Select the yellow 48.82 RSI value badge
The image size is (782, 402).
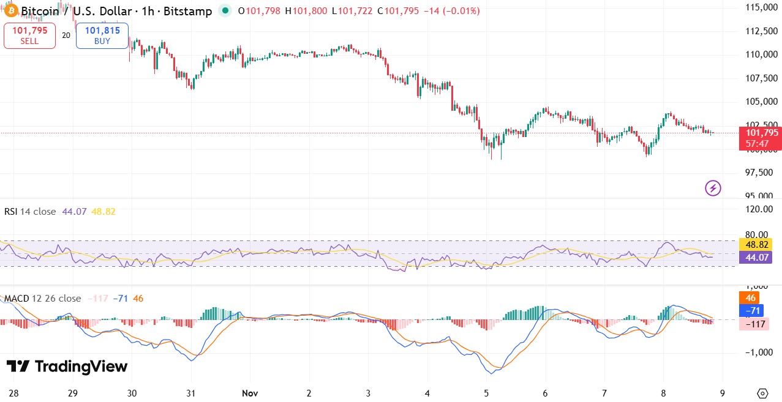coord(754,244)
